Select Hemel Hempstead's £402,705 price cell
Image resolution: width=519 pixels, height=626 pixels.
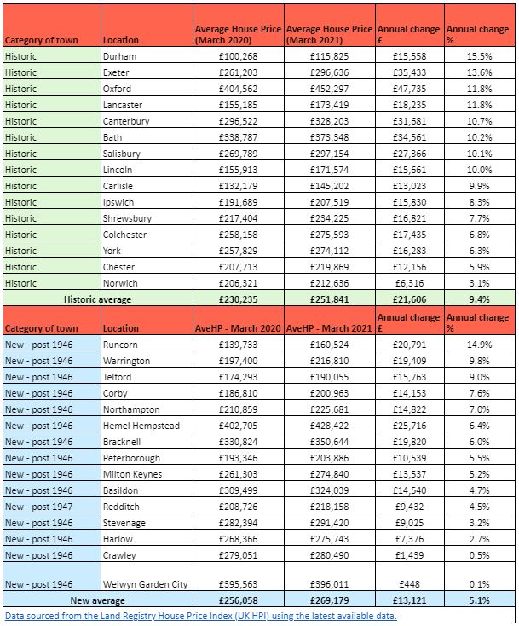(239, 425)
